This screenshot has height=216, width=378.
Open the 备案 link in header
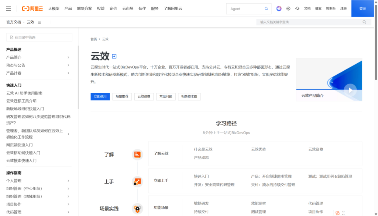point(318,8)
